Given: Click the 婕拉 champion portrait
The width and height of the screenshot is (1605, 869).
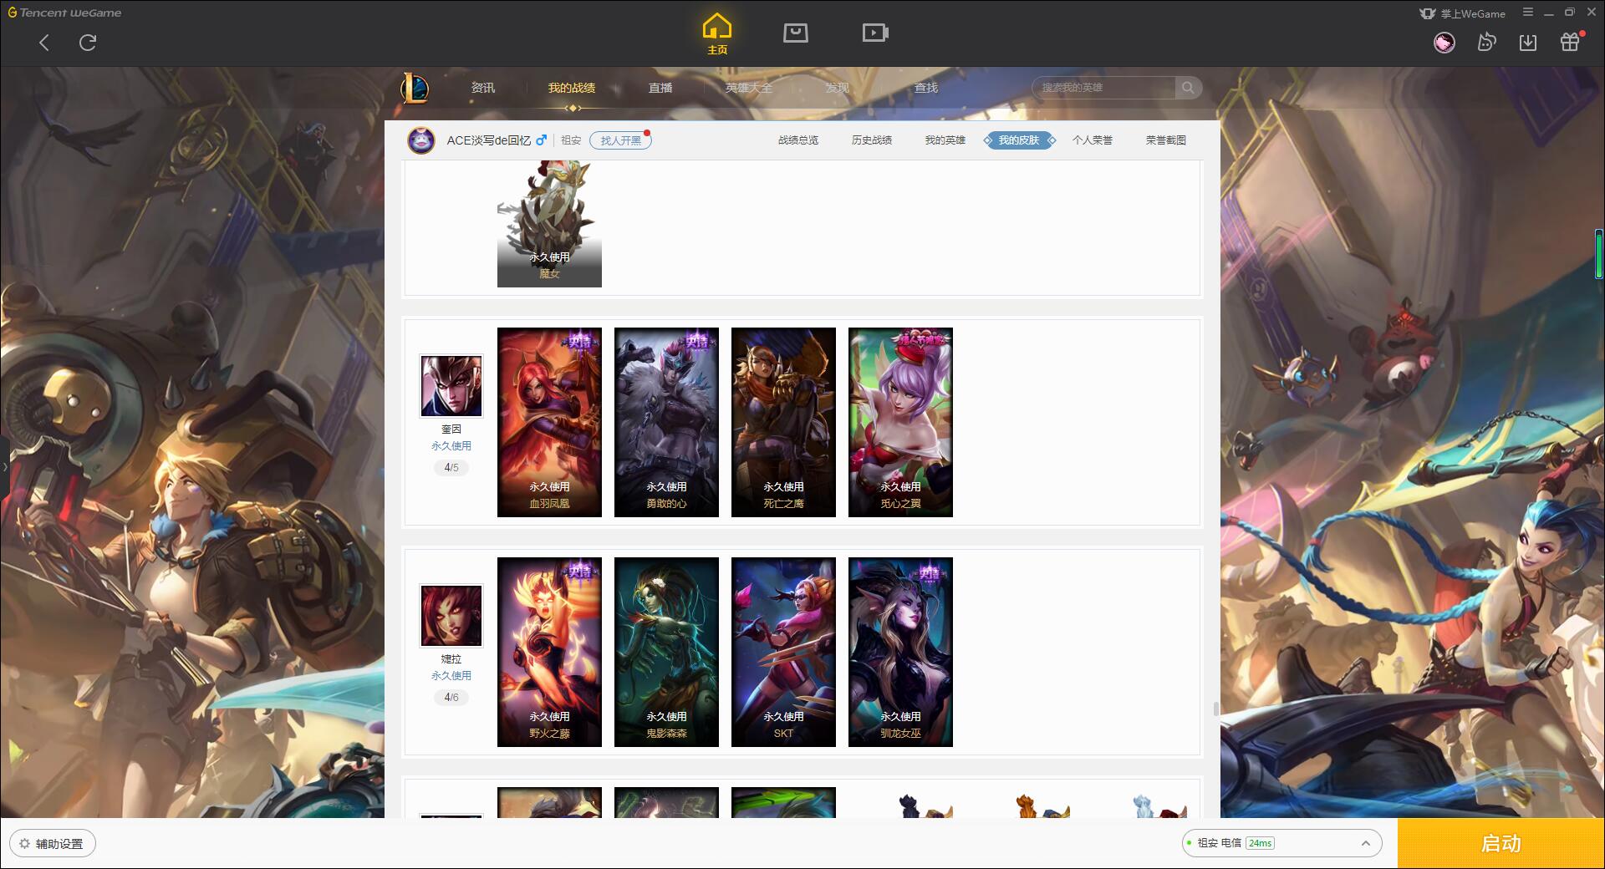Looking at the screenshot, I should pyautogui.click(x=451, y=616).
